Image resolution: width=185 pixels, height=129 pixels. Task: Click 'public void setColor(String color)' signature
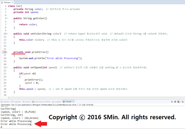tap(37, 34)
